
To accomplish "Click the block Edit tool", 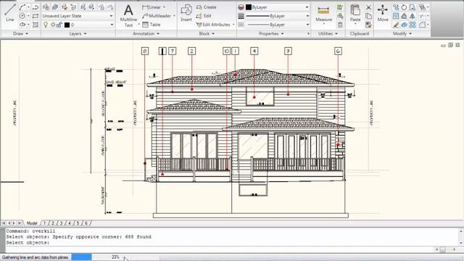I will coord(204,16).
